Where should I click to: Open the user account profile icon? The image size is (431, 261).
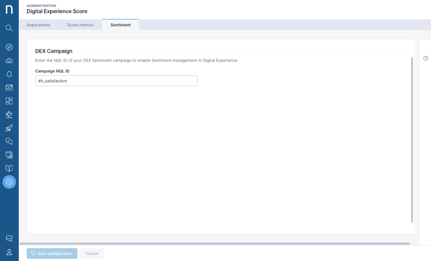(x=9, y=252)
